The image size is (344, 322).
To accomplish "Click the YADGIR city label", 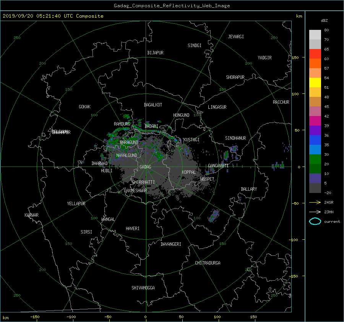I will click(x=264, y=58).
